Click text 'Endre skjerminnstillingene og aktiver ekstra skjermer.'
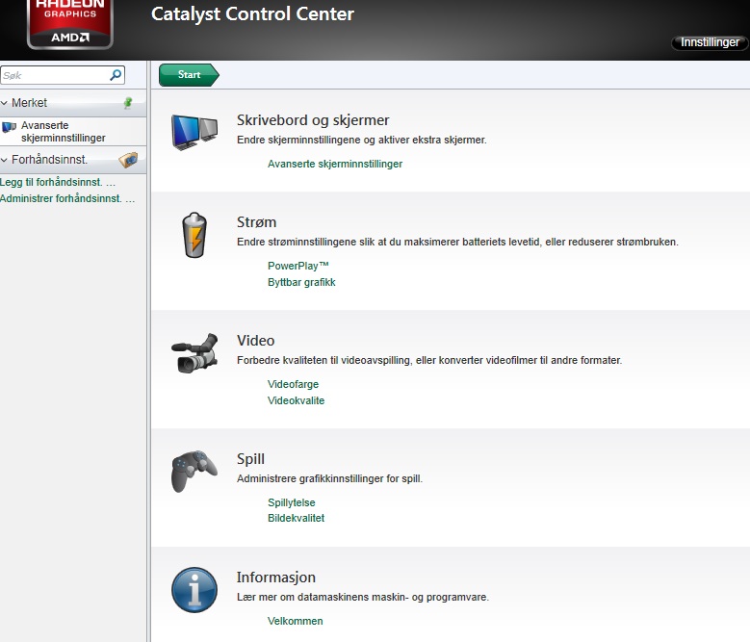Image resolution: width=750 pixels, height=642 pixels. click(362, 141)
